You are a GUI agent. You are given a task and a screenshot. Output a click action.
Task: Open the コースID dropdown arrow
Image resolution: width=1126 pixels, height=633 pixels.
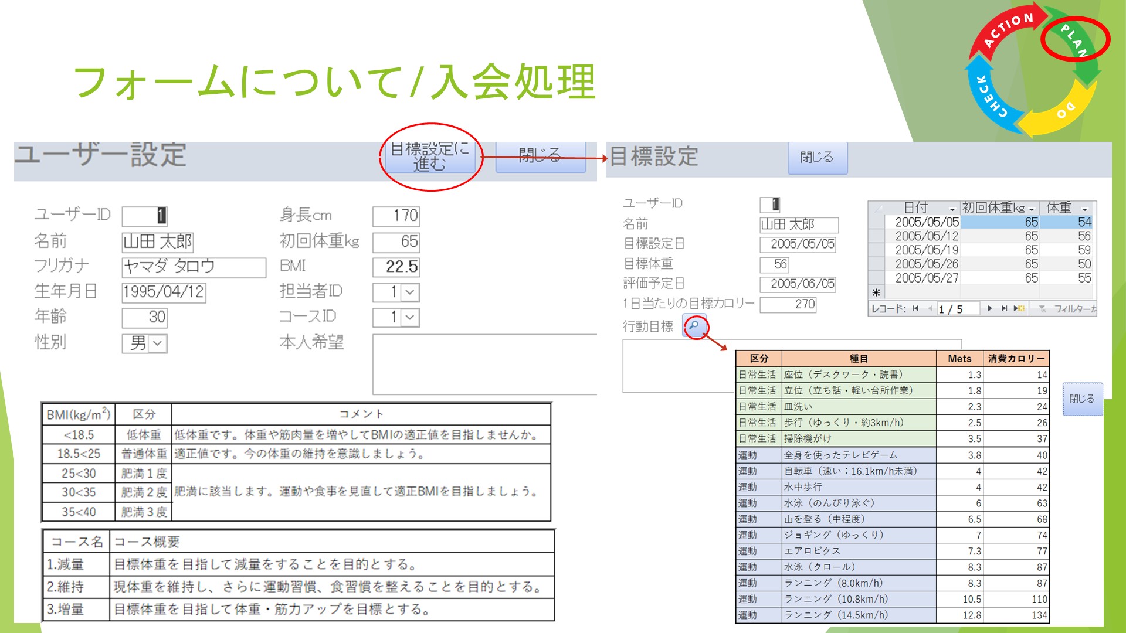(410, 318)
